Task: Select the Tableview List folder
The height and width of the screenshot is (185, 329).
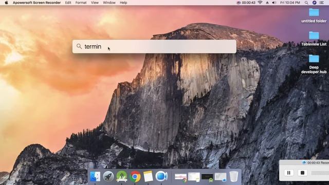Action: coord(314,39)
